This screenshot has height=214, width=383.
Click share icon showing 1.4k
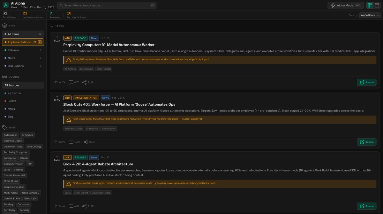pos(84,82)
